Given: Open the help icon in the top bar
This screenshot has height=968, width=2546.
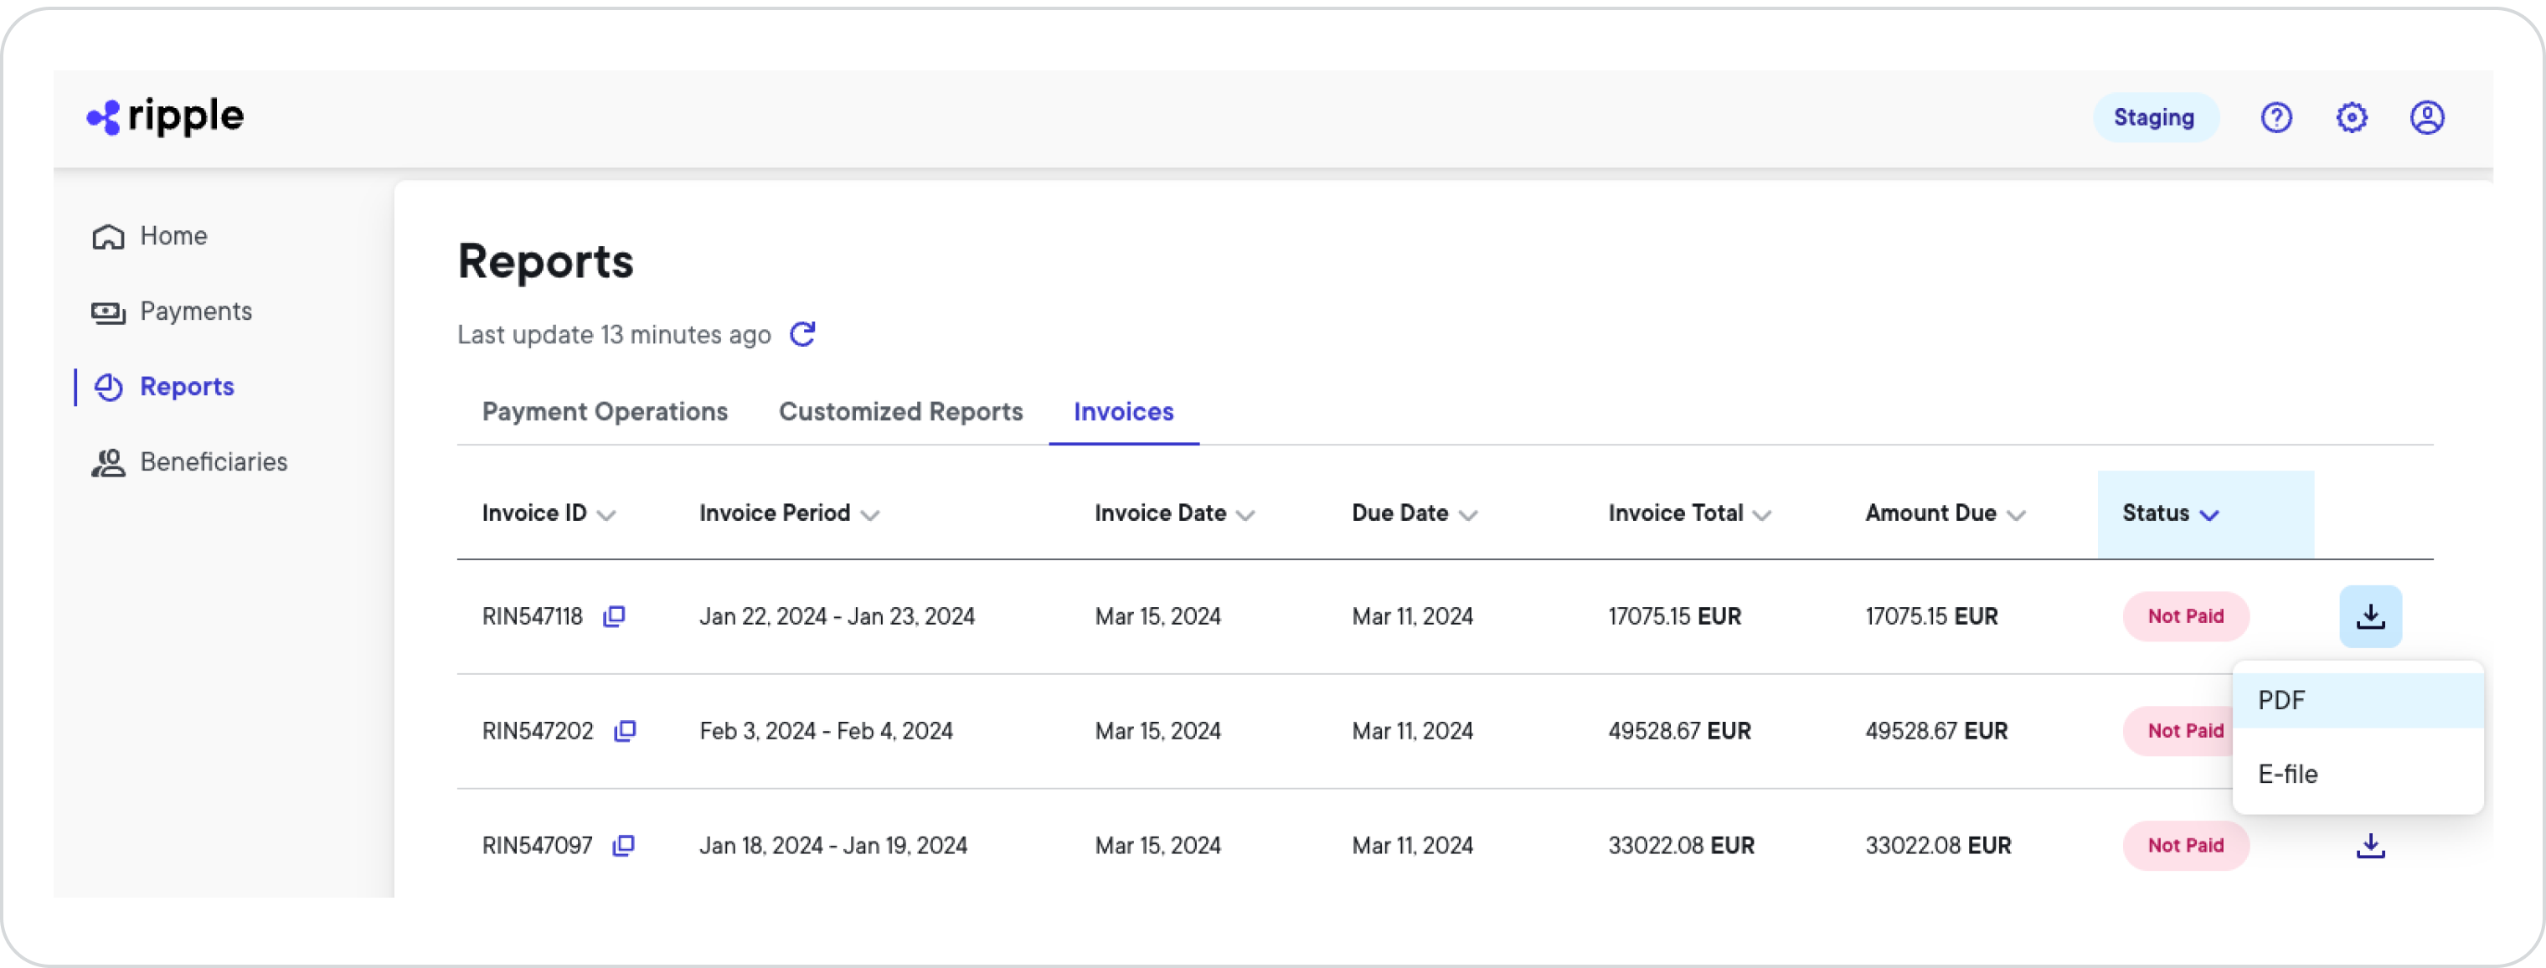Looking at the screenshot, I should 2277,117.
